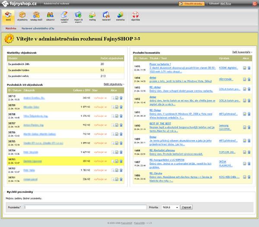Screen dimensions: 259x227
Task: Open the "RE: kompatibilní s LG 50PC56" comment link
Action: tap(167, 160)
